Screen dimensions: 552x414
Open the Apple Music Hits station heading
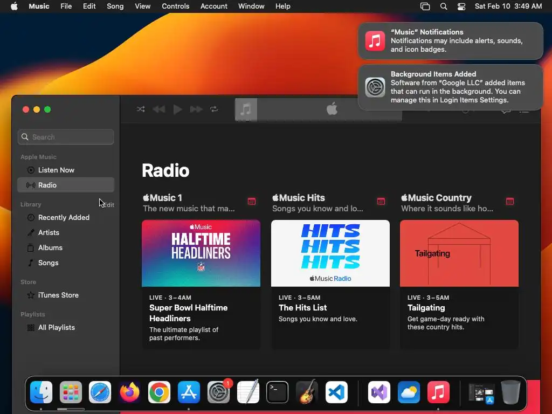point(299,198)
